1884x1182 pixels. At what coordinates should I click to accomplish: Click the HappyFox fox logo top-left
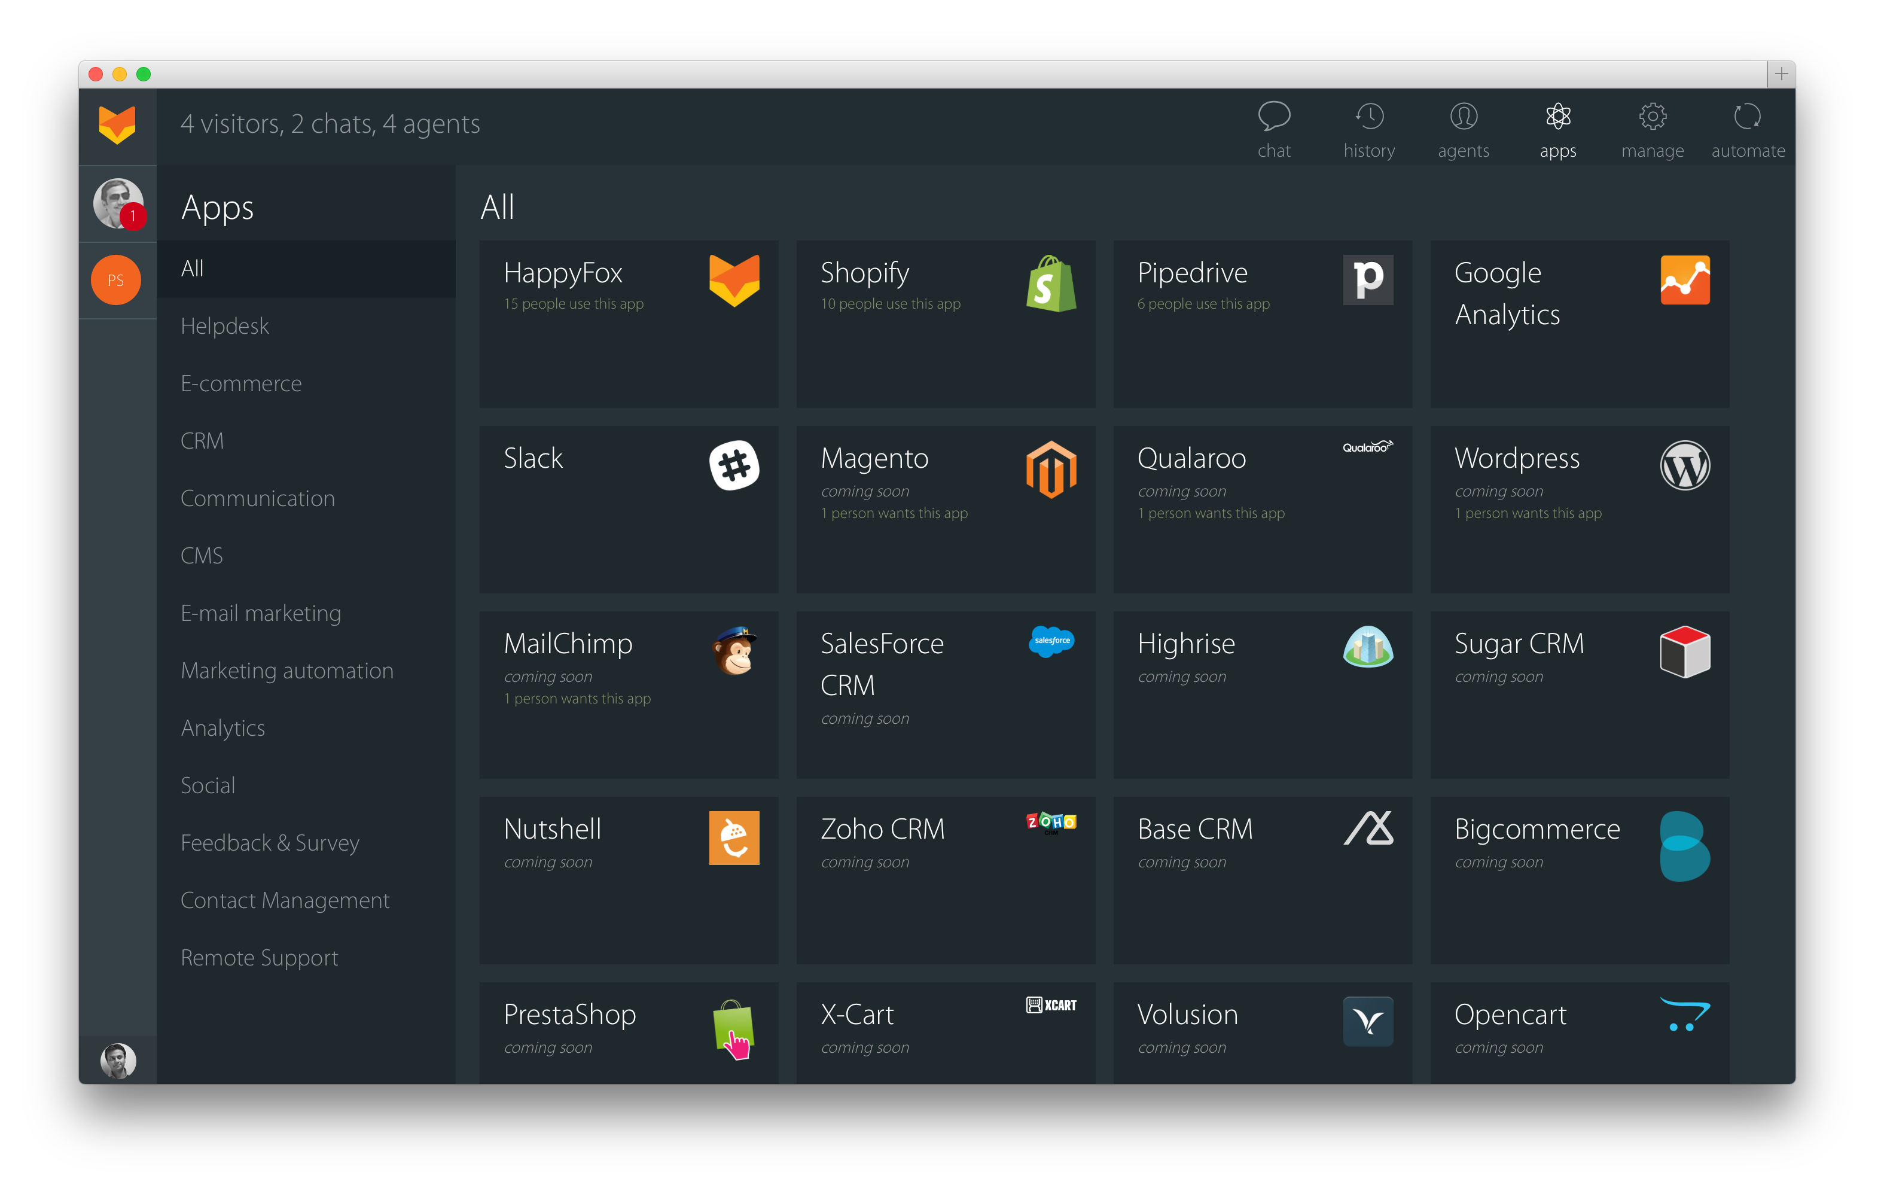coord(117,125)
